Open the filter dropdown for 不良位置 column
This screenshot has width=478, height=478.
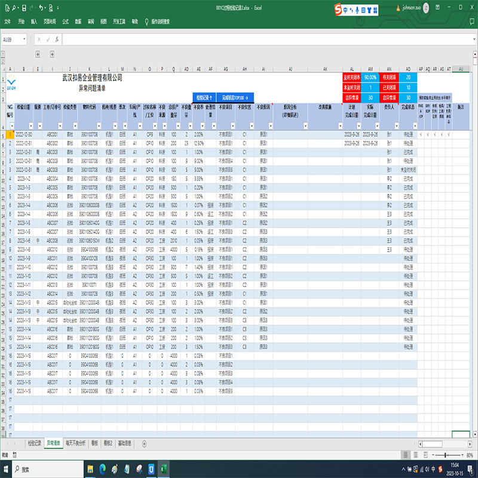[x=252, y=126]
